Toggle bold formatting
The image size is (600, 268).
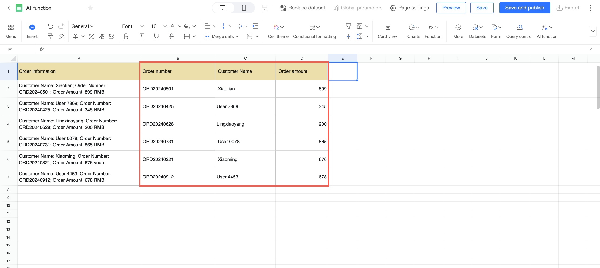[x=126, y=36]
